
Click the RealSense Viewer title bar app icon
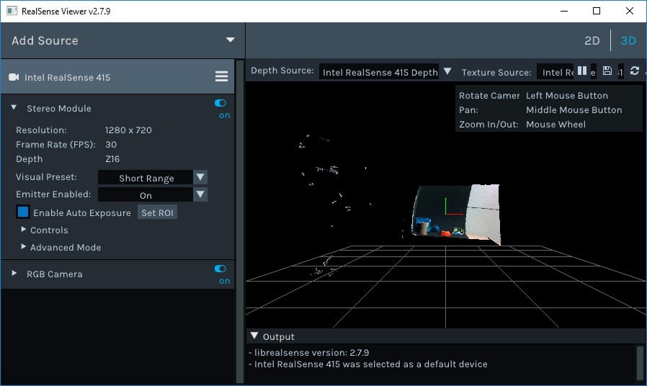coord(12,11)
